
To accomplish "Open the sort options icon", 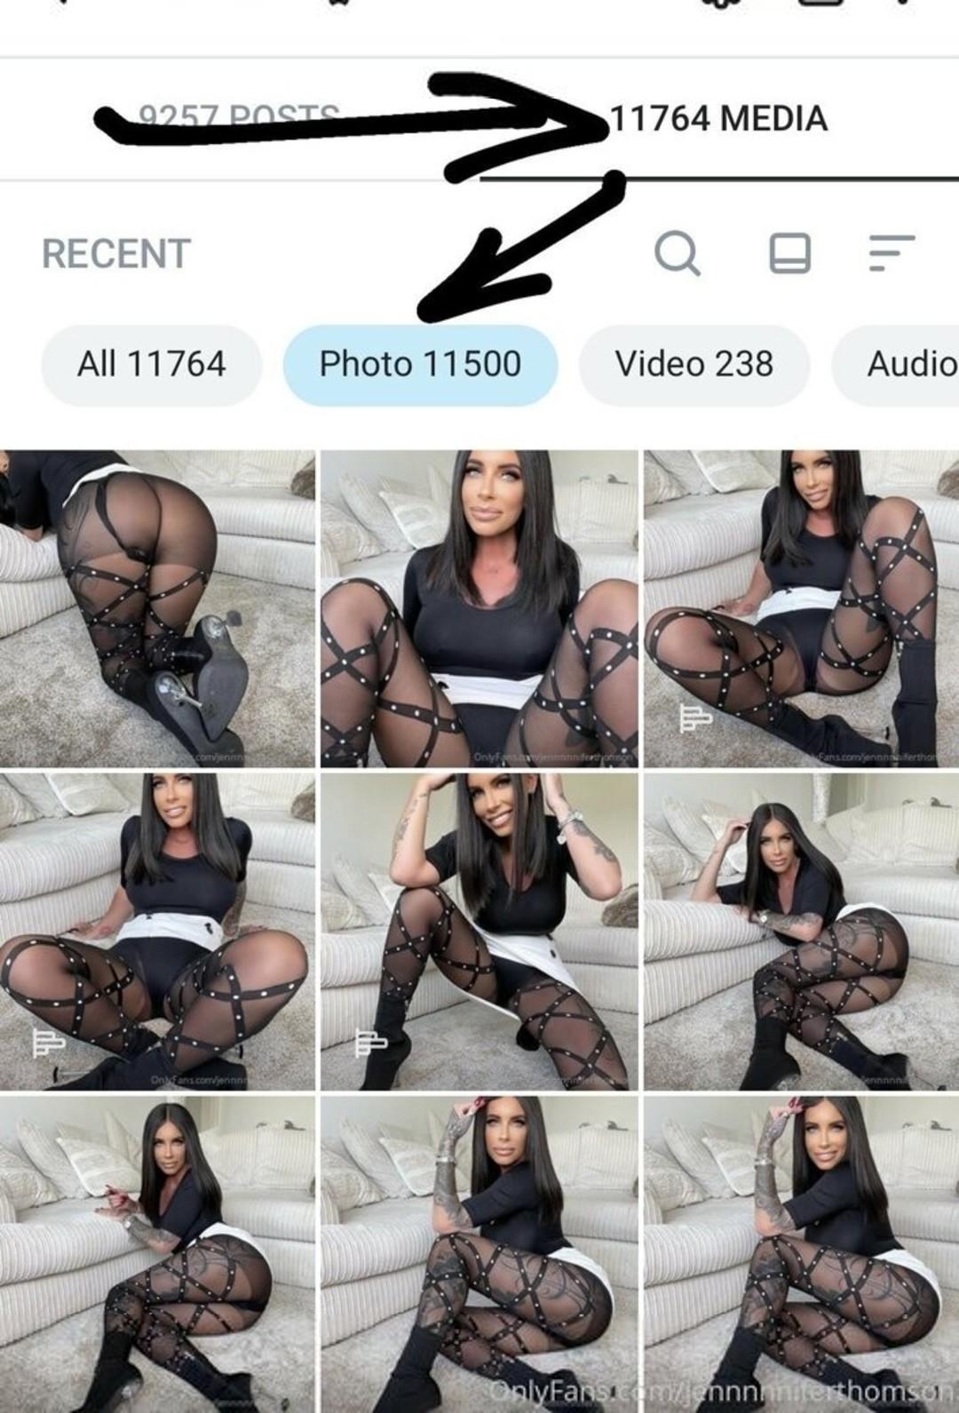I will [x=892, y=253].
